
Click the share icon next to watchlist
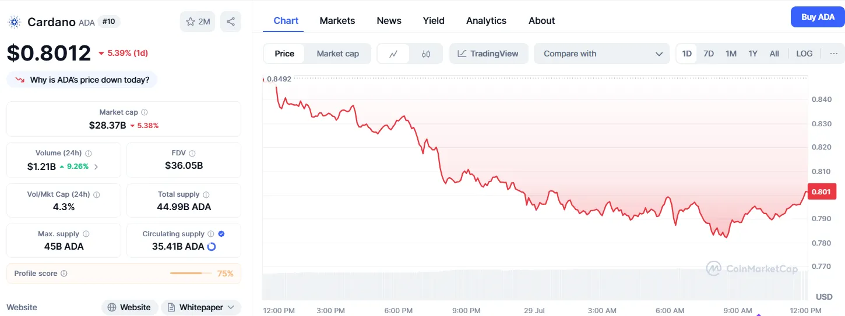pyautogui.click(x=231, y=22)
